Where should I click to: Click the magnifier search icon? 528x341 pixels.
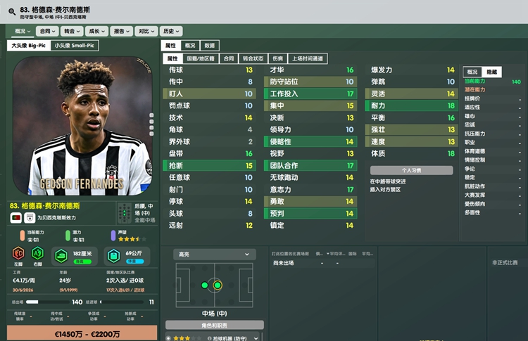coord(12,12)
